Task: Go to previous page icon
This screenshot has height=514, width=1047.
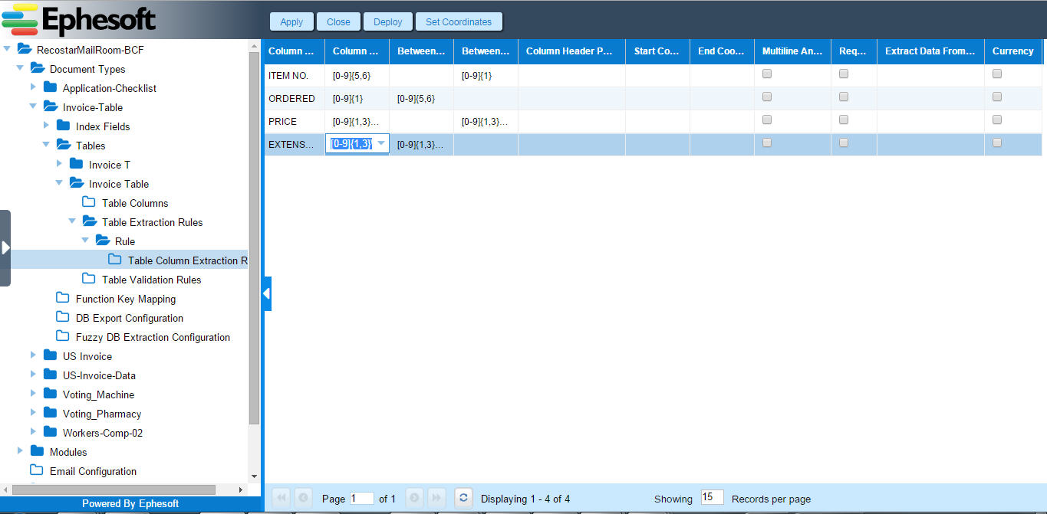Action: coord(303,498)
